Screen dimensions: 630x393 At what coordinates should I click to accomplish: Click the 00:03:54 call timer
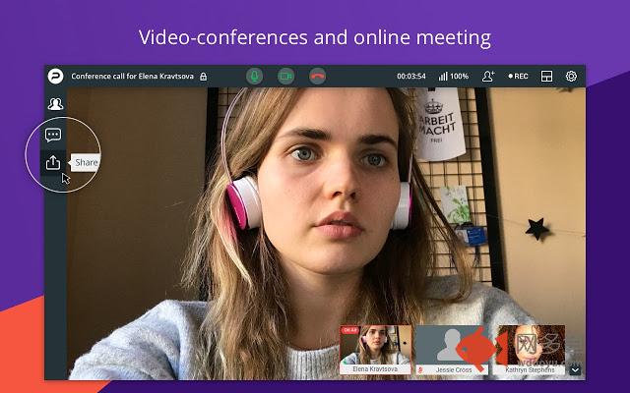click(411, 77)
